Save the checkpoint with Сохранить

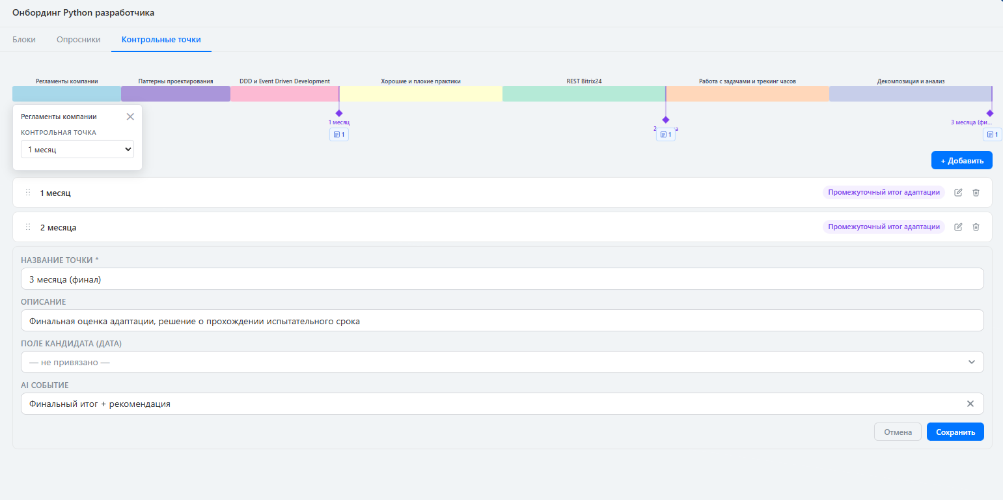pyautogui.click(x=955, y=432)
